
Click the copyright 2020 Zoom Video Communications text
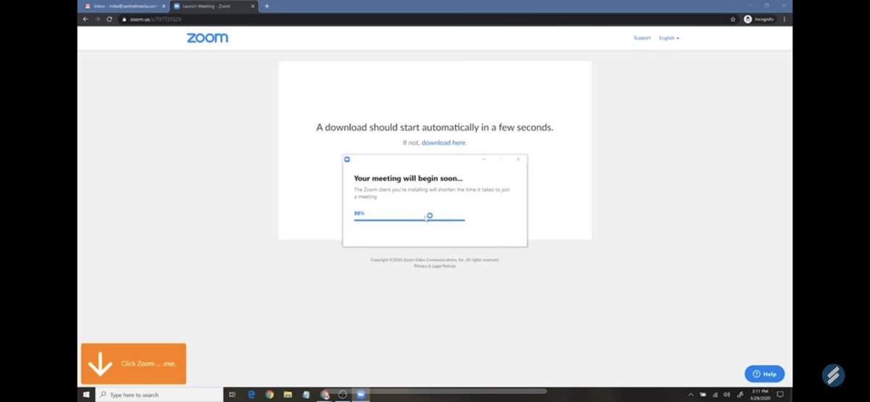pos(435,260)
